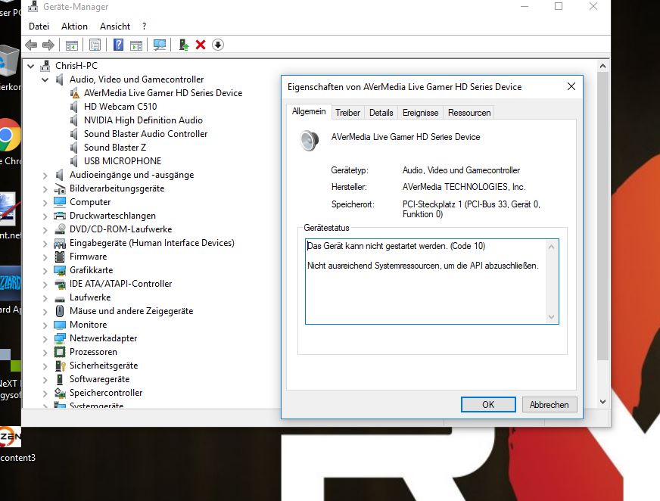Expand Eingabegeräte (Human Interface Devices)
Image resolution: width=660 pixels, height=501 pixels.
[45, 244]
